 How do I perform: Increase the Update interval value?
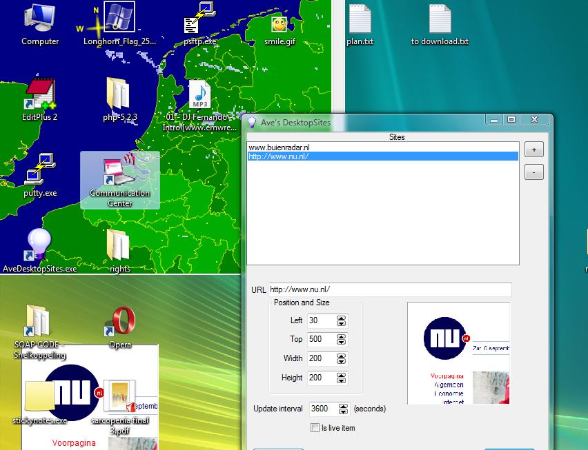coord(343,406)
